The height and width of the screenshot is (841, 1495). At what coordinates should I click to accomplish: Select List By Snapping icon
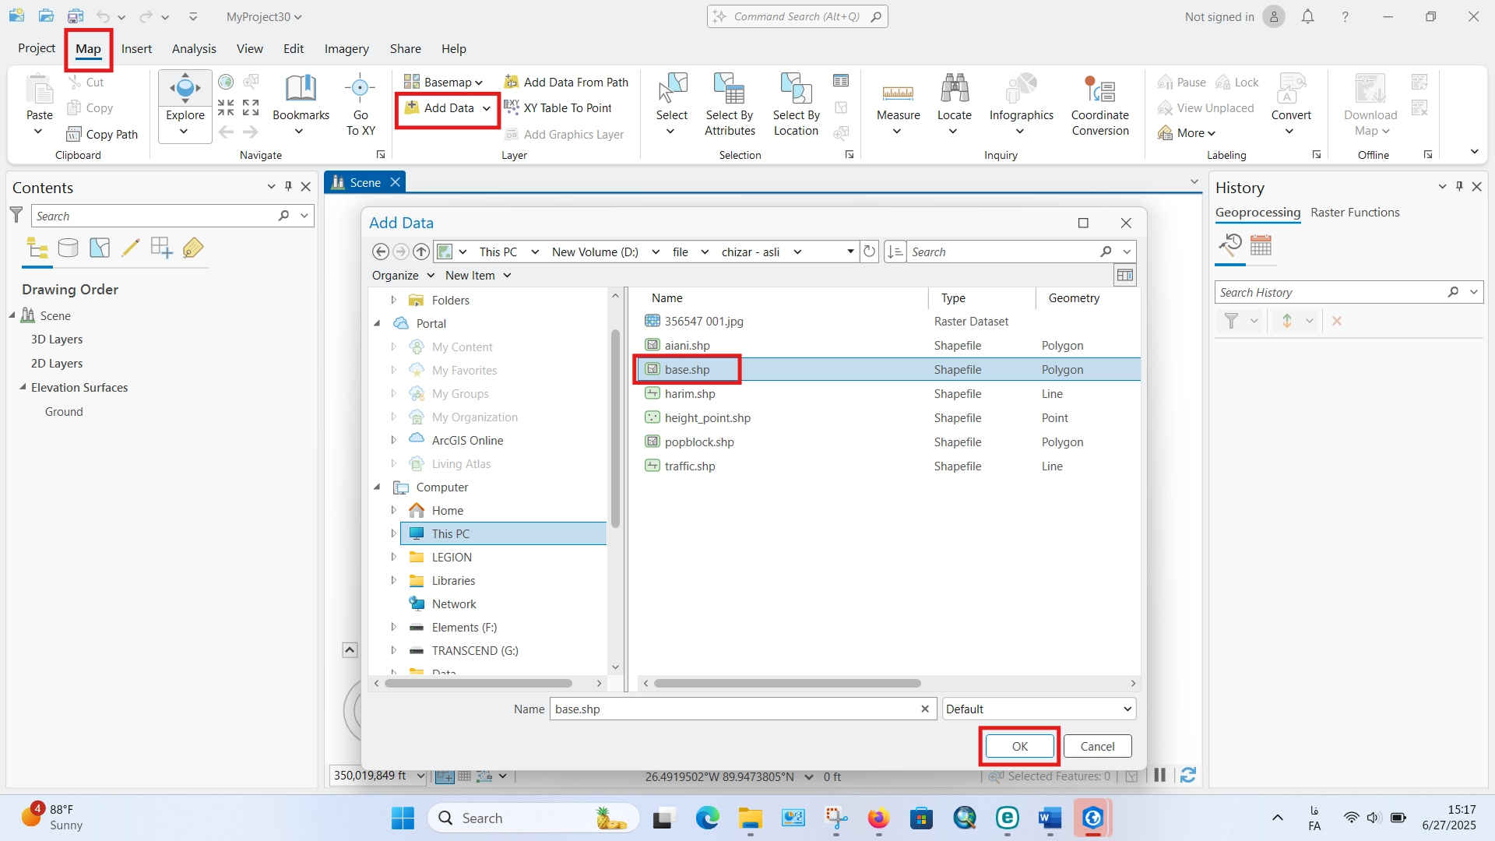coord(162,248)
